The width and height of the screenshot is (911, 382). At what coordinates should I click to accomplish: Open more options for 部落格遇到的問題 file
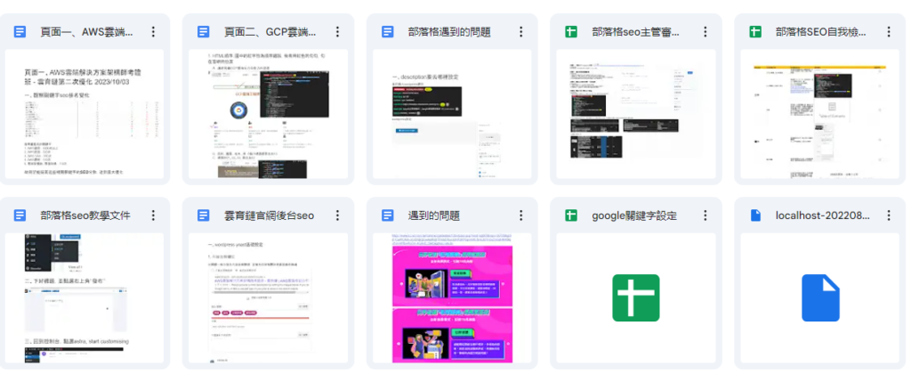coord(520,32)
